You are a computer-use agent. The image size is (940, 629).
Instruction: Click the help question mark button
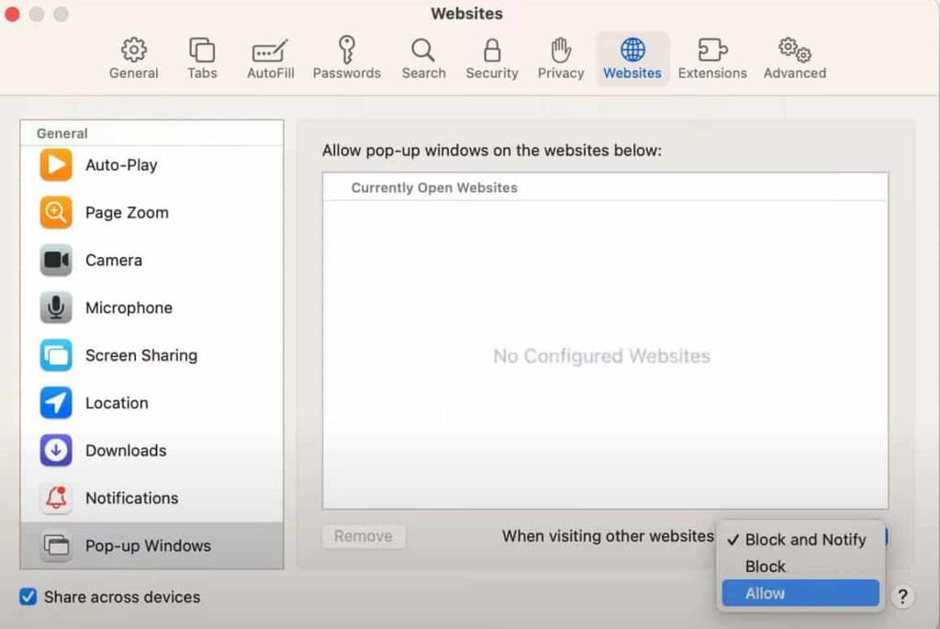coord(902,597)
